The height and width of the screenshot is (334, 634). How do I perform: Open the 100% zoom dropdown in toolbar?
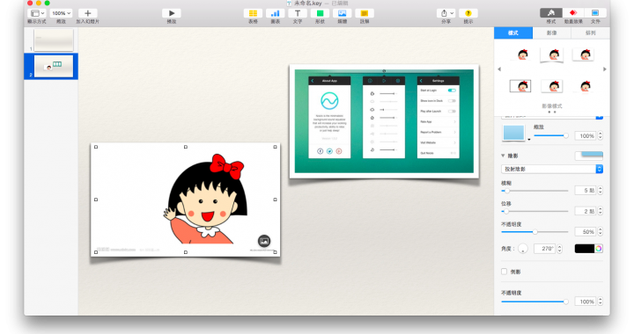(62, 13)
